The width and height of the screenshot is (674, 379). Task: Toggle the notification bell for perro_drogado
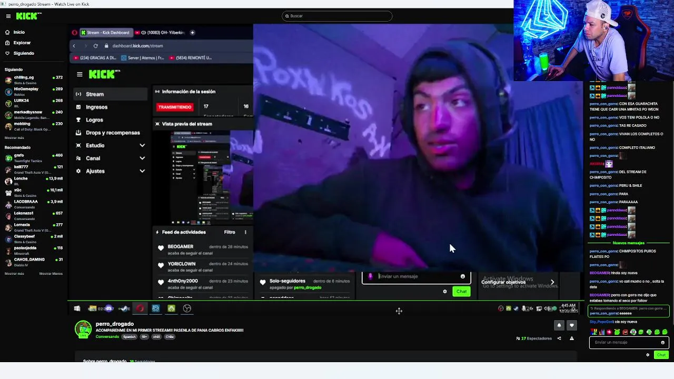pyautogui.click(x=559, y=325)
